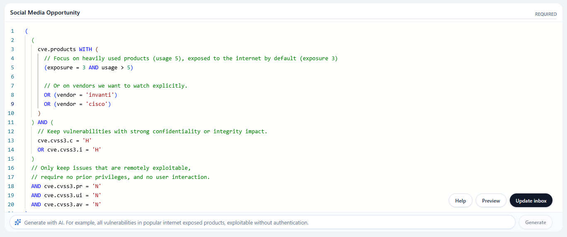The width and height of the screenshot is (567, 237).
Task: Place cursor on 'cve.products WITH (' line
Action: [68, 49]
